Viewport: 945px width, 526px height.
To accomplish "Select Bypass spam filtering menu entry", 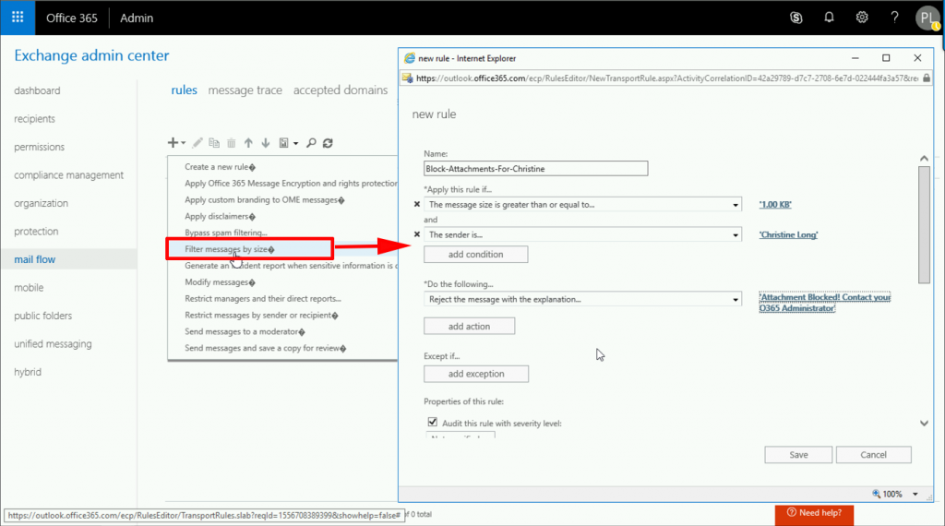I will [x=226, y=233].
